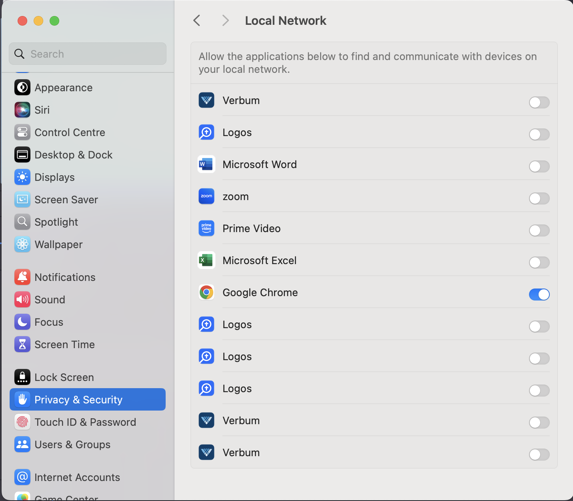Click the yellow minimize window button
The image size is (573, 501).
pos(38,21)
